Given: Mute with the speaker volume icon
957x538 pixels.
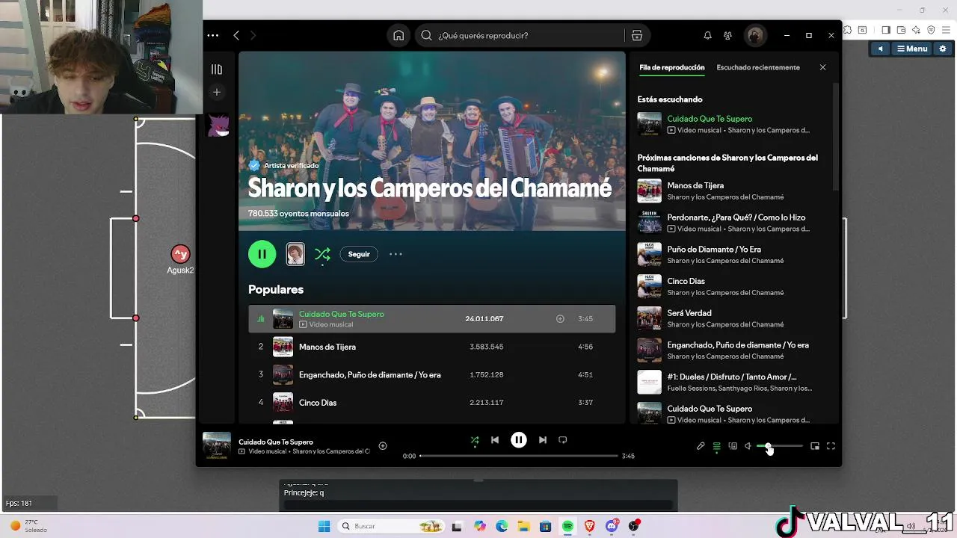Looking at the screenshot, I should (x=748, y=446).
